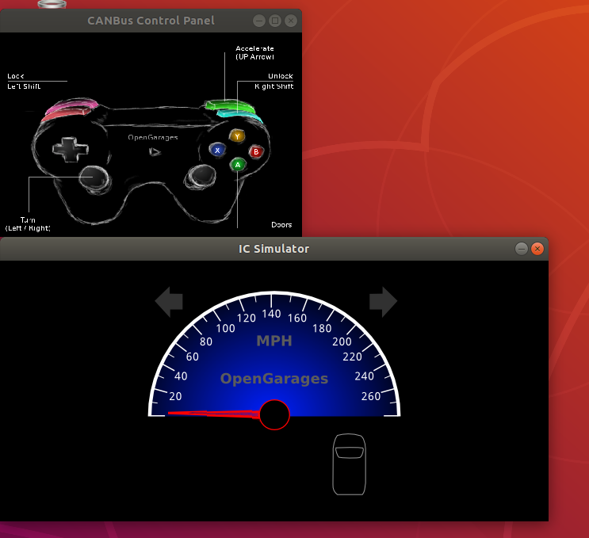The image size is (589, 538).
Task: Click the Accelerate (UP Arrow) label
Action: pyautogui.click(x=254, y=52)
